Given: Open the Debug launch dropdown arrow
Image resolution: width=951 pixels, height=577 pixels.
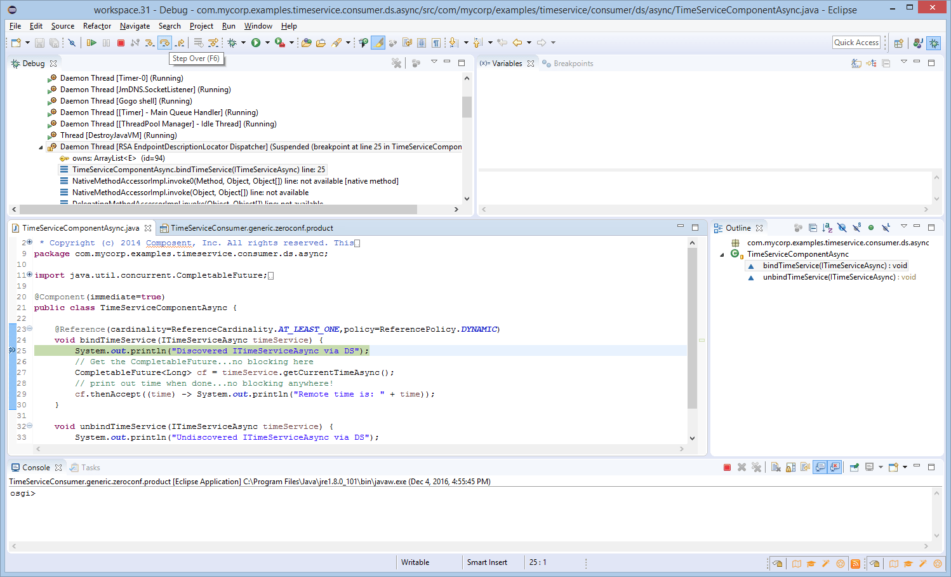Looking at the screenshot, I should [243, 43].
